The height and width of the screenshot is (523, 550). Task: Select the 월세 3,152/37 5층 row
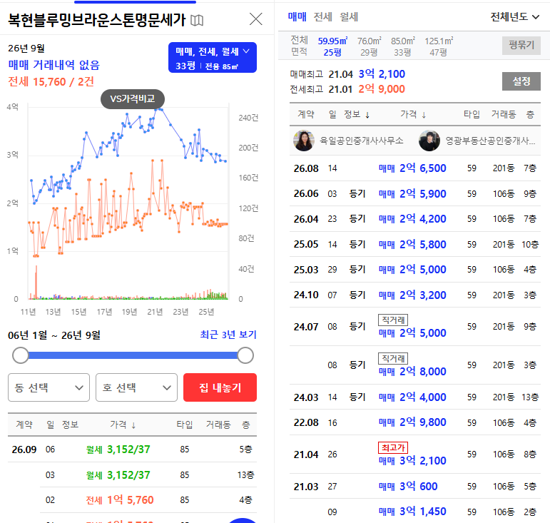[132, 450]
